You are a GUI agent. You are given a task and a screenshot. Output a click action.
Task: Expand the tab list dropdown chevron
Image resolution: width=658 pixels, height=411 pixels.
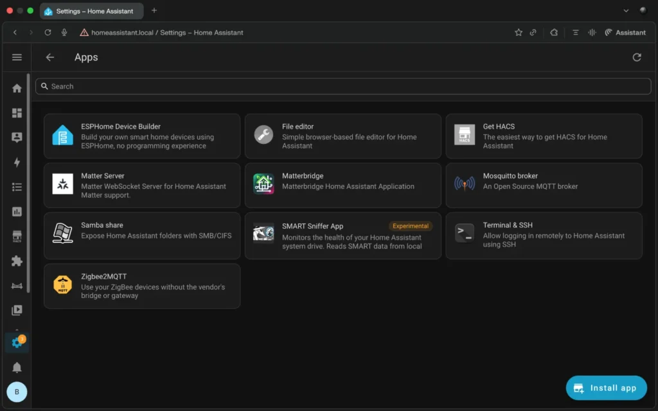coord(626,11)
